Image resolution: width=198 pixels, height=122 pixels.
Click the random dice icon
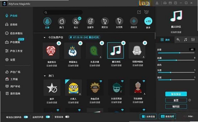click(146, 12)
